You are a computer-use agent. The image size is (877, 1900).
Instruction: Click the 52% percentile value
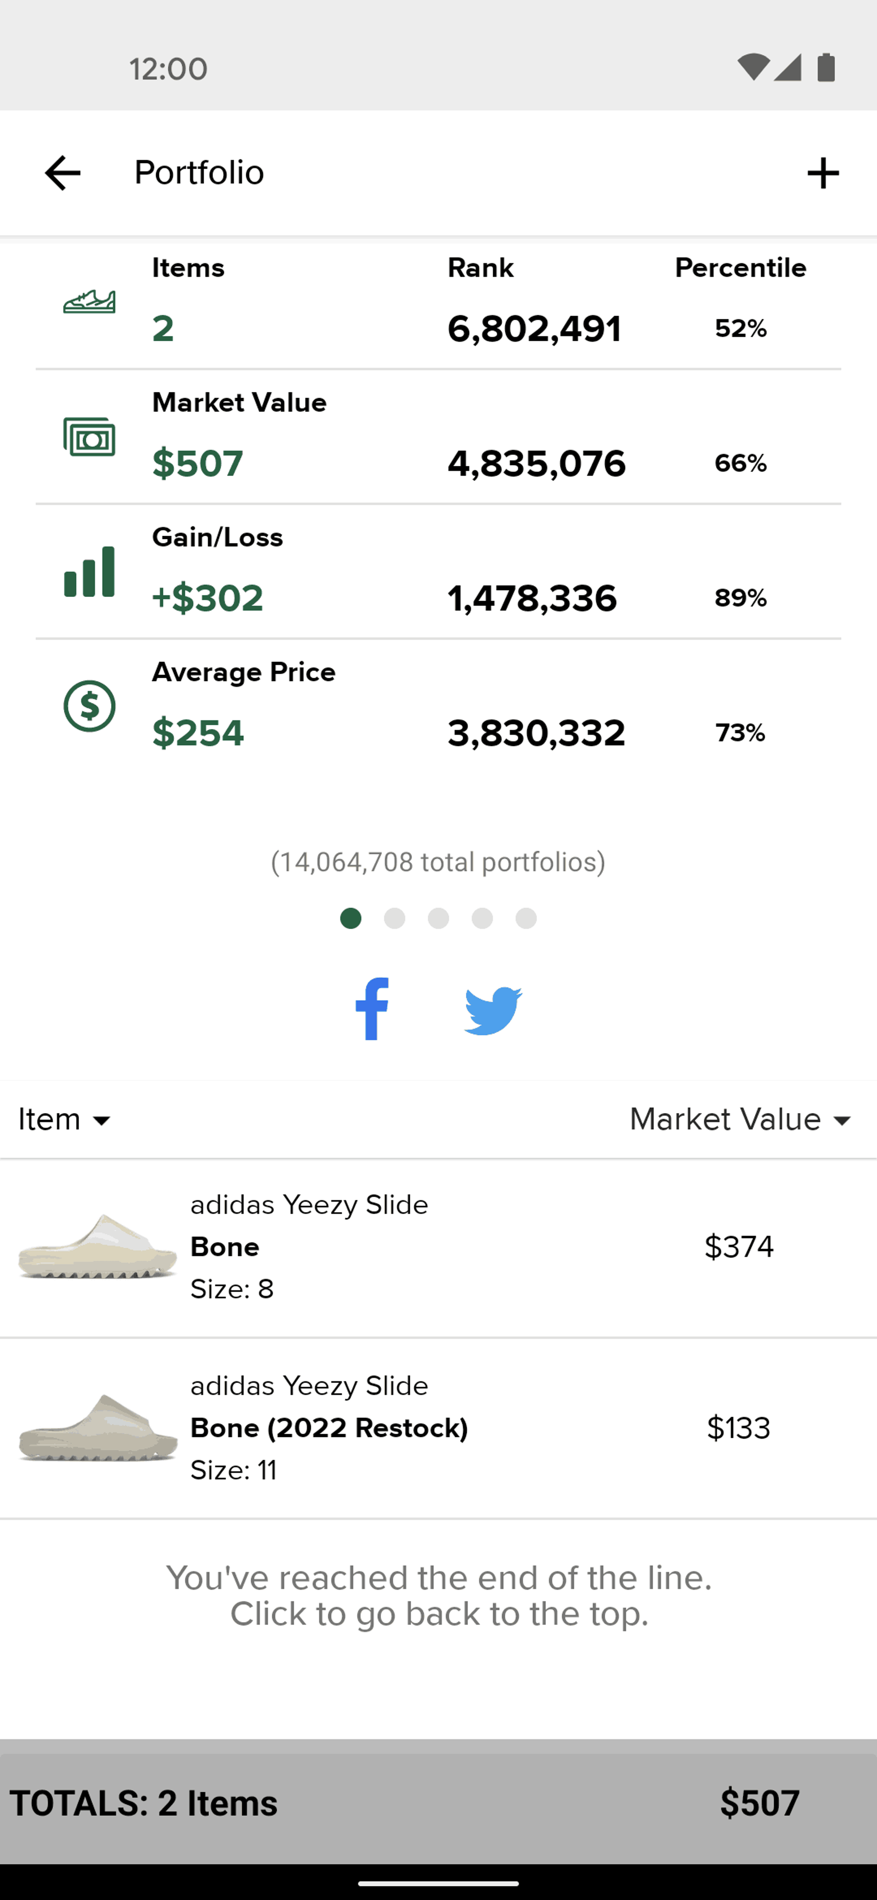coord(740,328)
